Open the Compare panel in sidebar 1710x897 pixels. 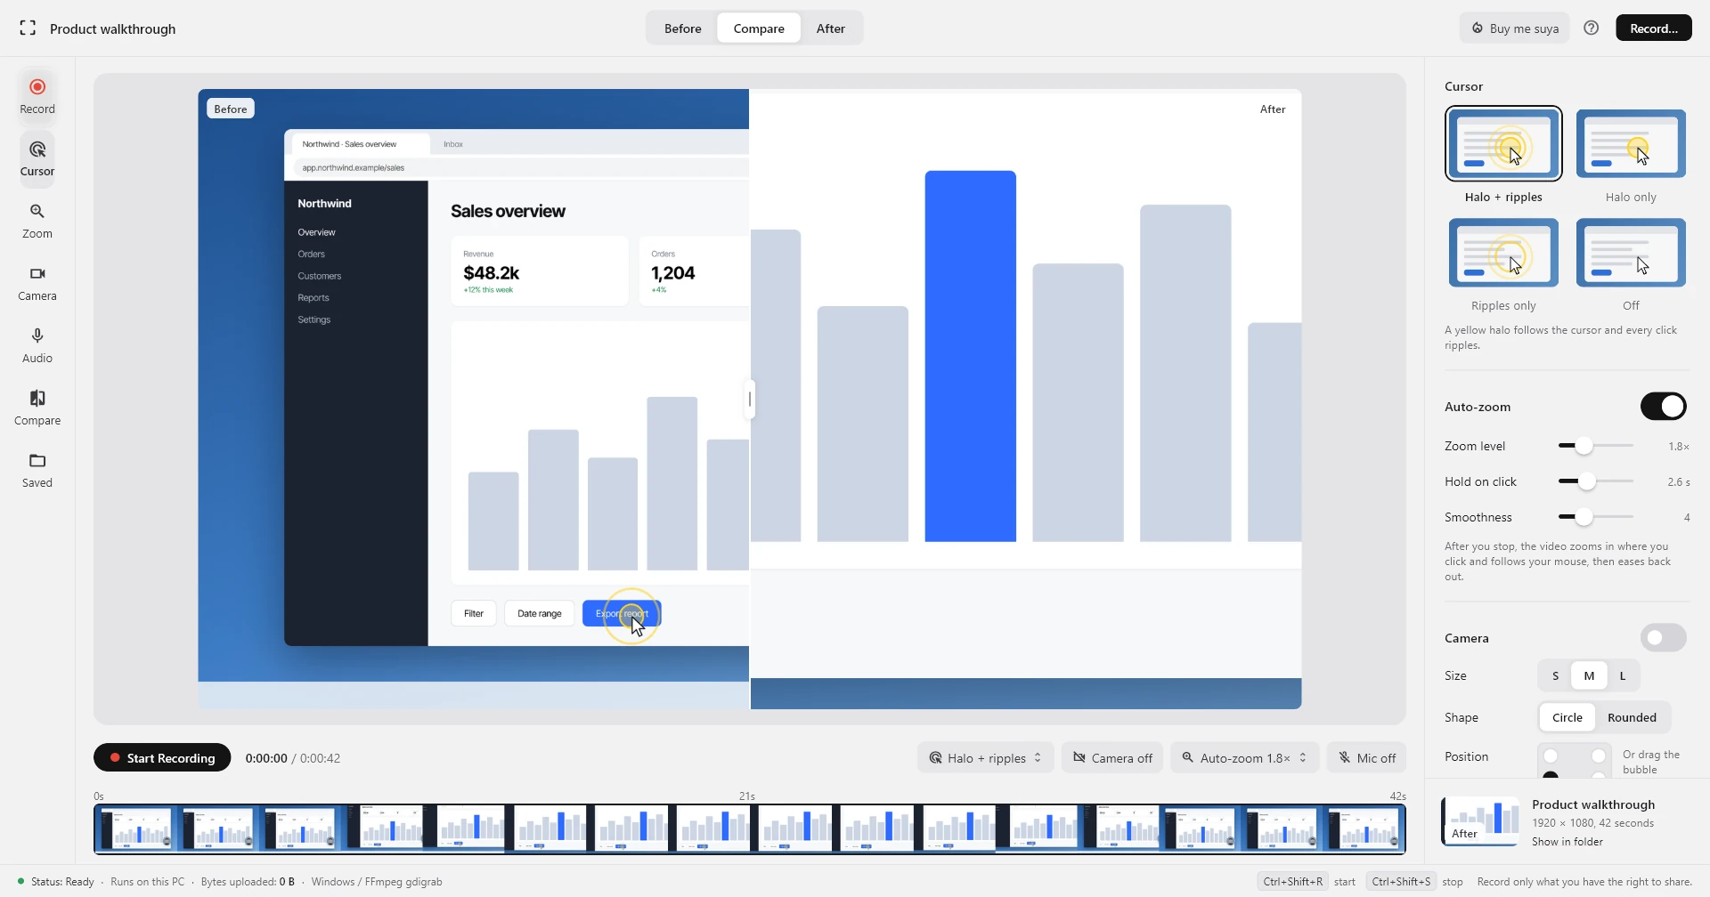[37, 407]
